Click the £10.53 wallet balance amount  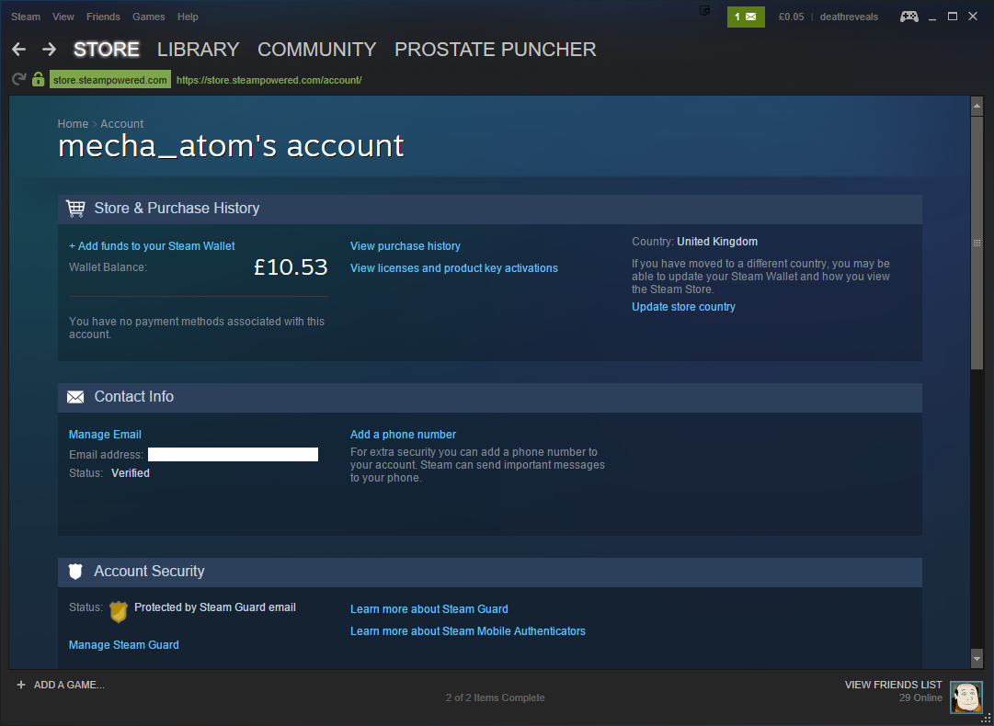[x=291, y=267]
